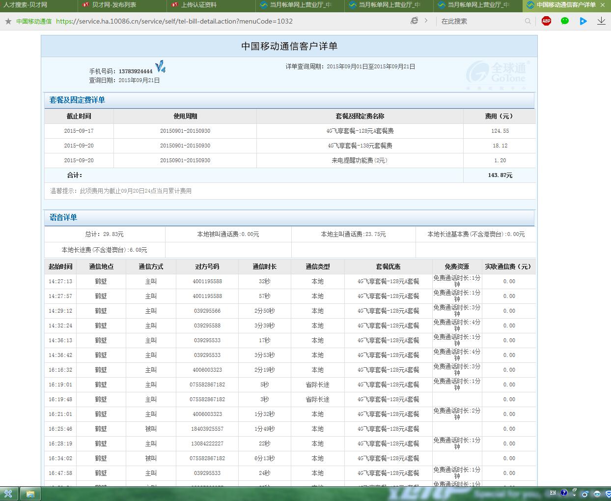The image size is (611, 501).
Task: Click the green WeChat extension icon
Action: (x=565, y=21)
